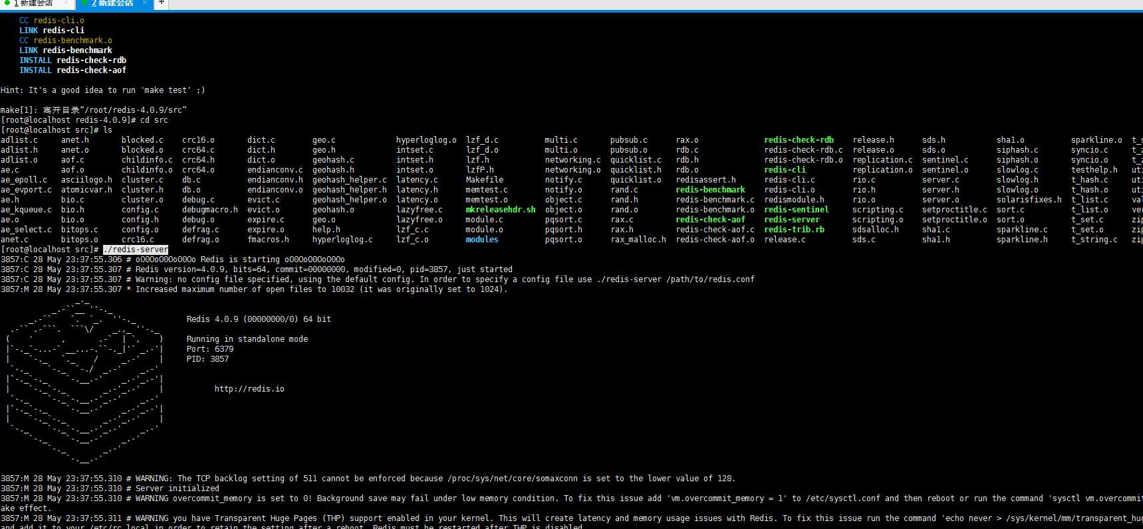
Task: Click 'Running in standalone mode' text
Action: (x=247, y=339)
